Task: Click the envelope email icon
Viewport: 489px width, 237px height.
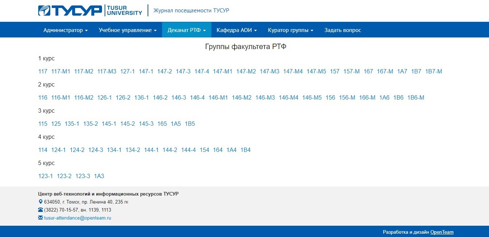Action: (40, 218)
